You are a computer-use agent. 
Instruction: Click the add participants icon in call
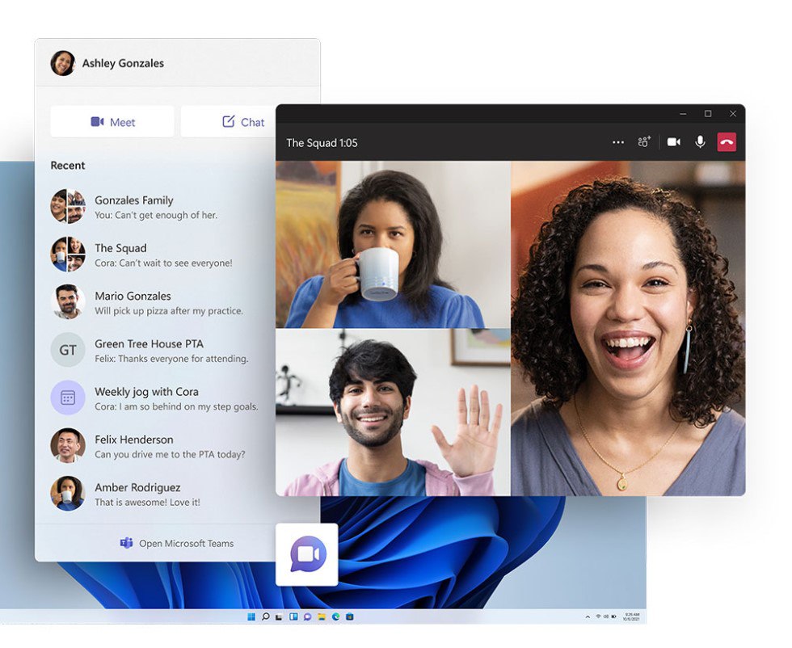coord(644,142)
